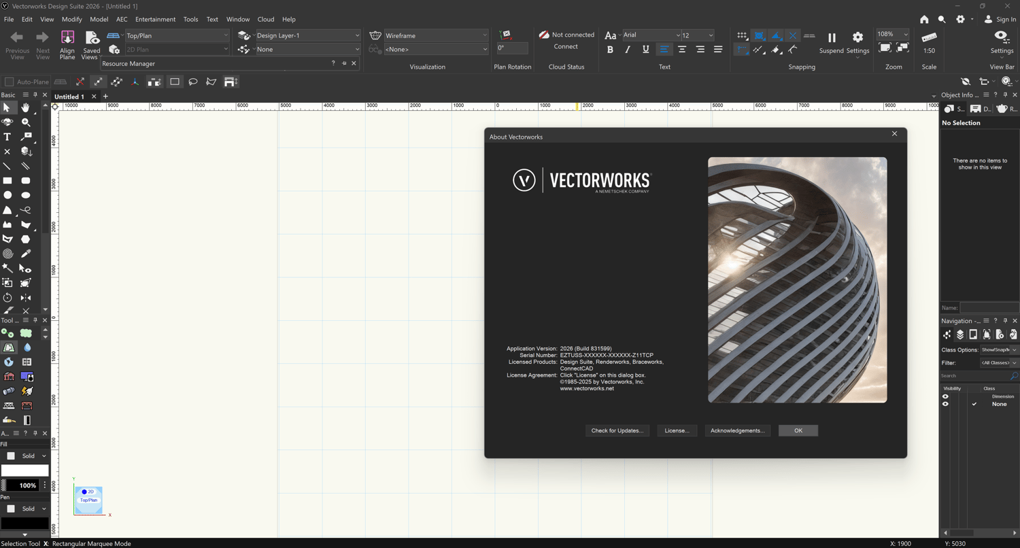Viewport: 1020px width, 548px height.
Task: Choose the Rectangle tool in Basic palette
Action: point(7,181)
